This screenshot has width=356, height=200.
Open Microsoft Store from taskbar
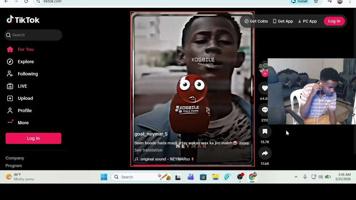click(203, 177)
